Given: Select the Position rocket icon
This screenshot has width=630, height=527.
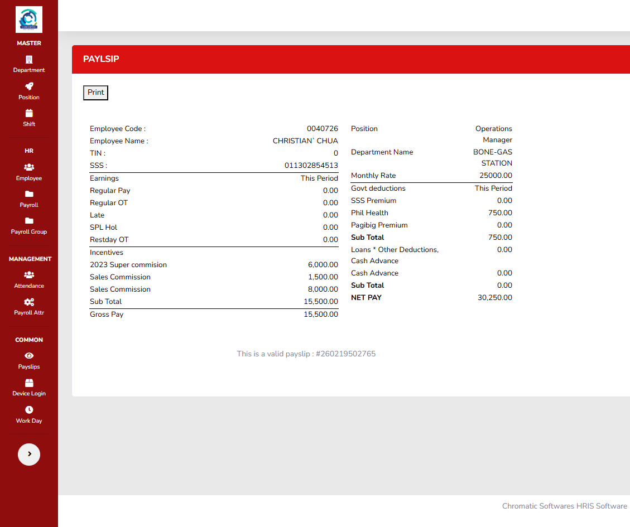Looking at the screenshot, I should (29, 86).
